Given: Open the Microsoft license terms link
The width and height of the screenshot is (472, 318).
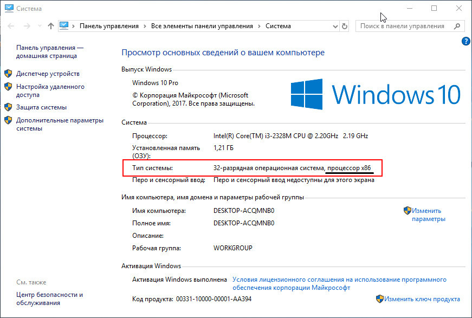Looking at the screenshot, I should pos(339,284).
